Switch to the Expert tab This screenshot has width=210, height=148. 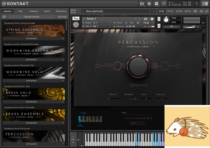(x=47, y=11)
